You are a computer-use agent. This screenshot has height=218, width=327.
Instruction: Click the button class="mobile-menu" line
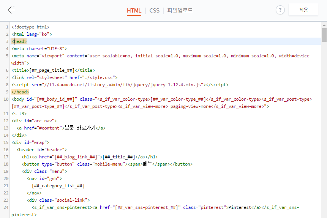pos(107,164)
